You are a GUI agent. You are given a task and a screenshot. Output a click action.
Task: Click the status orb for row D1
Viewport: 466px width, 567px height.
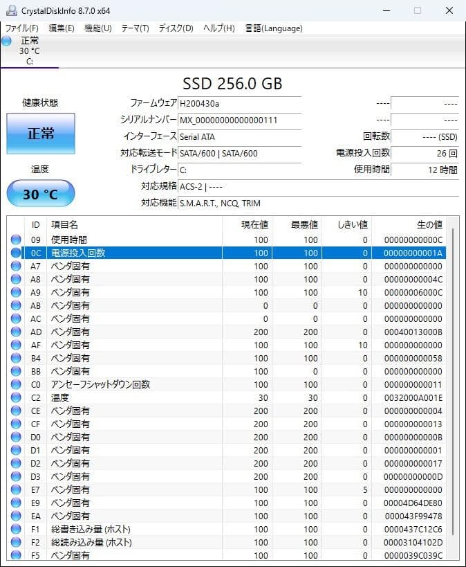point(16,450)
